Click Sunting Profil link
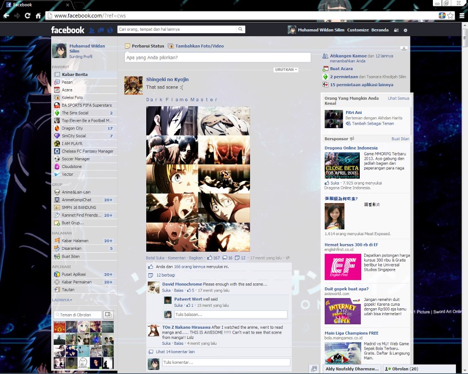This screenshot has width=468, height=374. (x=80, y=56)
